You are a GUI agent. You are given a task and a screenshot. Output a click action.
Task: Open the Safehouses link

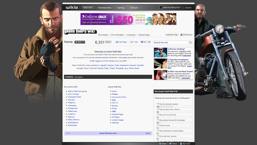72,111
